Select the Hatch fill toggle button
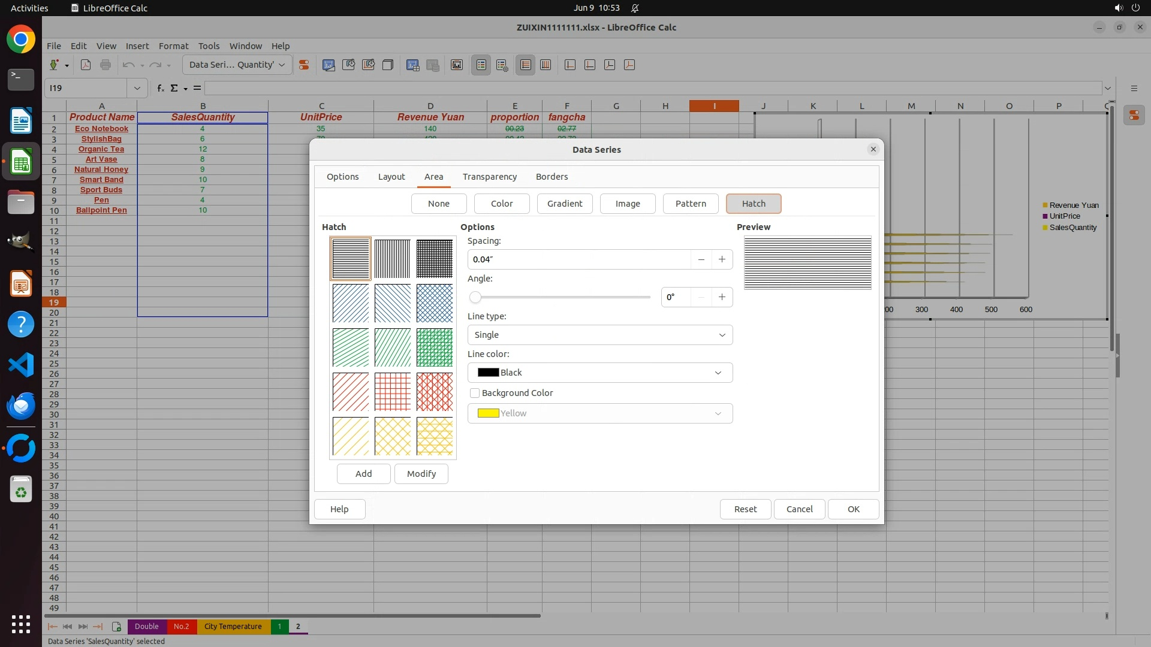Image resolution: width=1151 pixels, height=647 pixels. [753, 204]
